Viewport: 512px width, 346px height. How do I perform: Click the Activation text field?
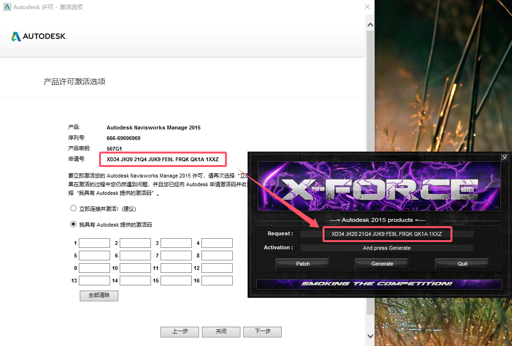pos(387,248)
